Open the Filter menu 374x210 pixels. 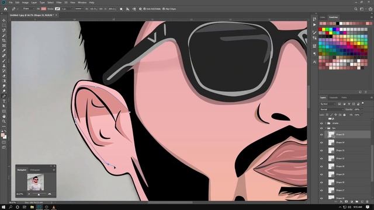59,2
